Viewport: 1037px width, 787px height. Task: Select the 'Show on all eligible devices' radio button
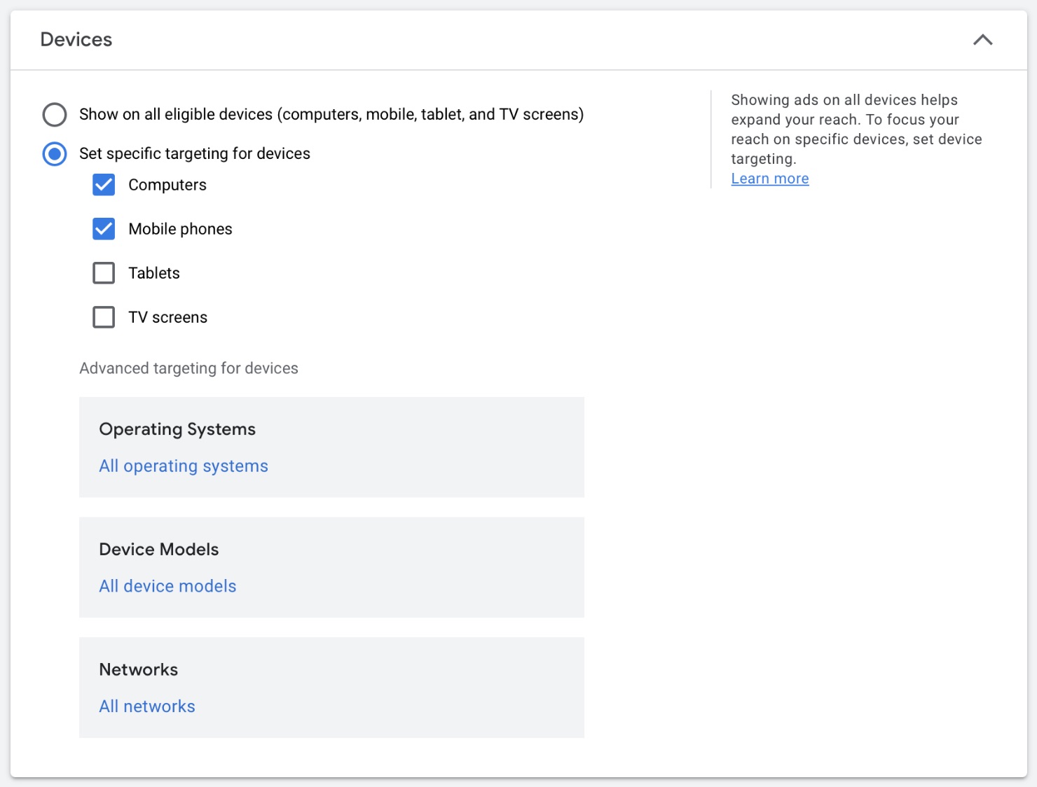coord(55,114)
